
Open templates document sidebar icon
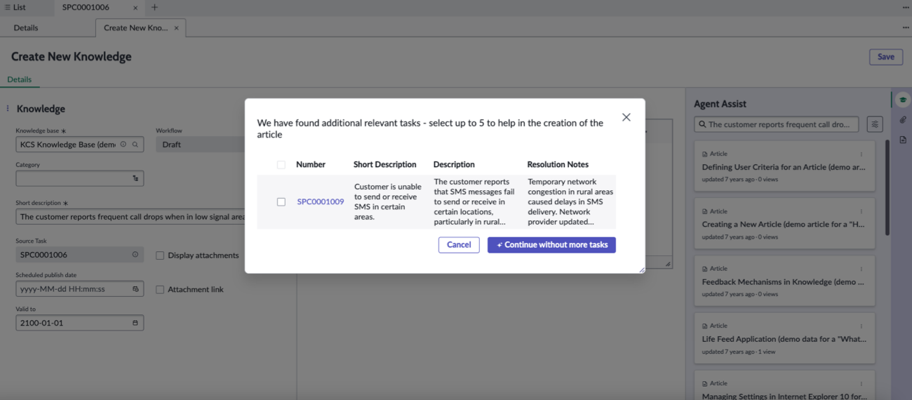click(903, 140)
